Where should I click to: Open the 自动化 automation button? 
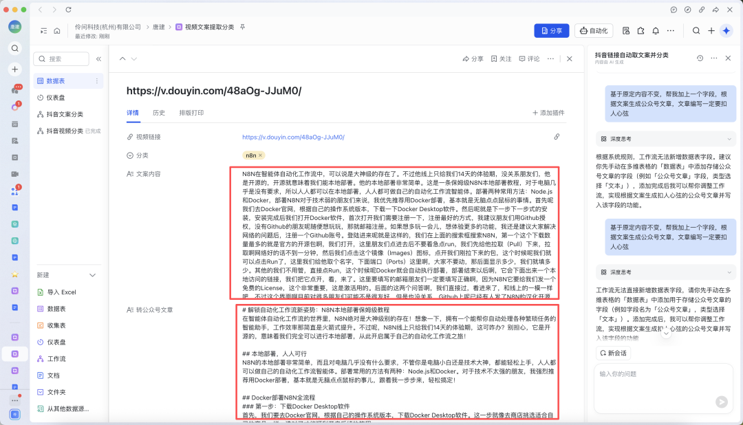coord(593,31)
